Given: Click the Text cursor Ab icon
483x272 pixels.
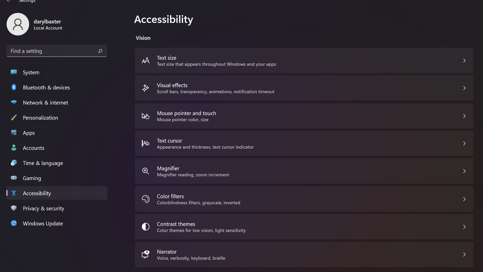Looking at the screenshot, I should click(x=145, y=143).
